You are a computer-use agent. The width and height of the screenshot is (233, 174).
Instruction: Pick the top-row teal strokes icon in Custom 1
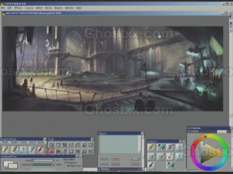[x=161, y=147]
